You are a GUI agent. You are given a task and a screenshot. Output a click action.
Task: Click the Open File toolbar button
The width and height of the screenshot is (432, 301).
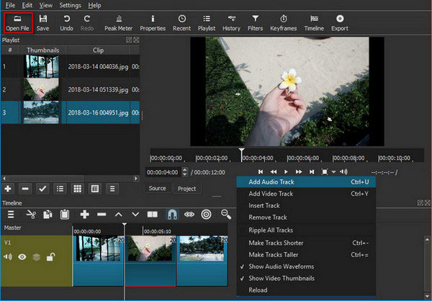[18, 22]
